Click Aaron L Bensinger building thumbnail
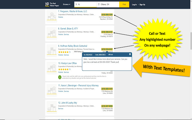 tap(52, 90)
